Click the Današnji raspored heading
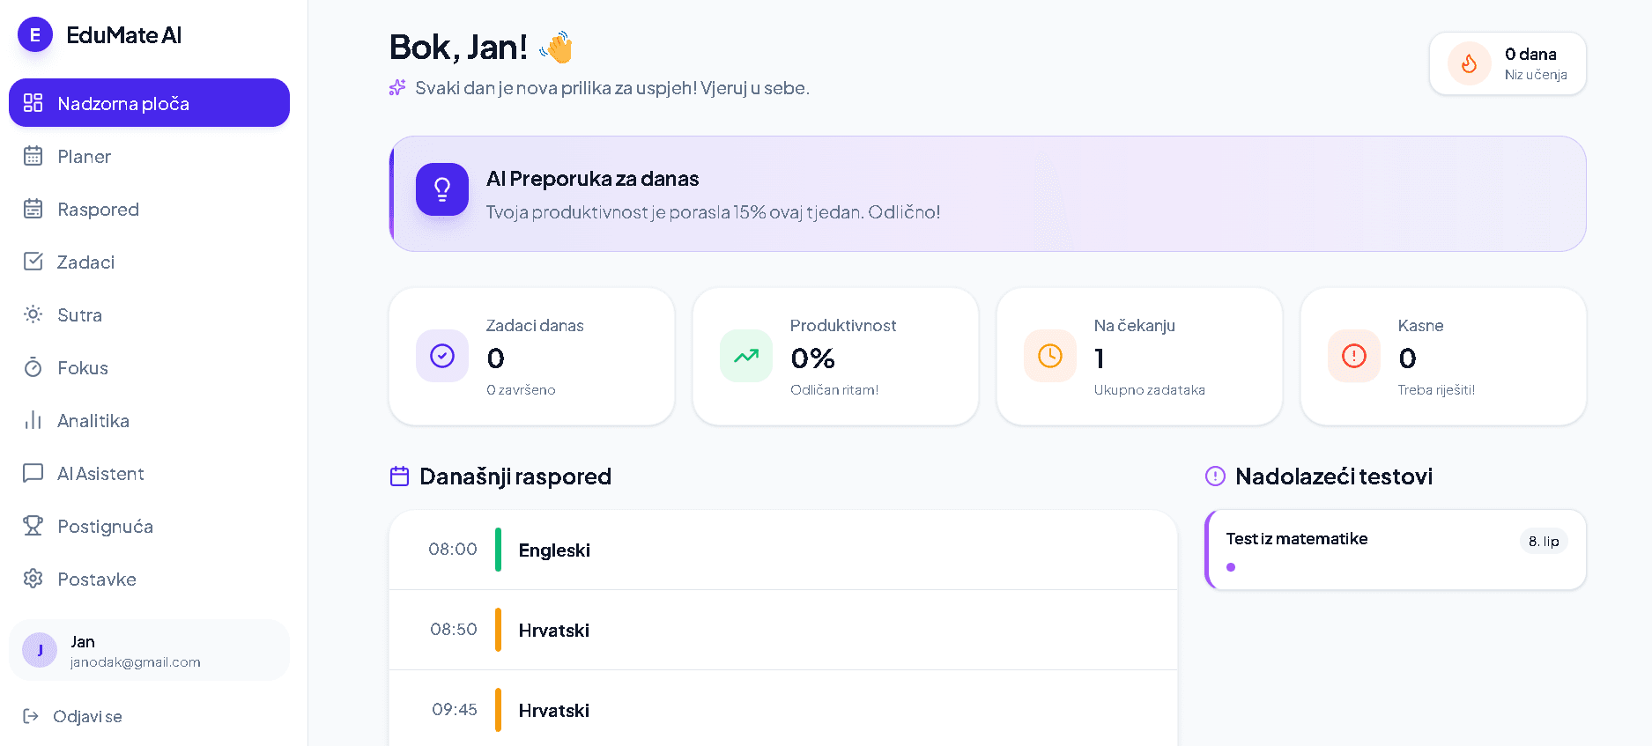 (x=515, y=476)
